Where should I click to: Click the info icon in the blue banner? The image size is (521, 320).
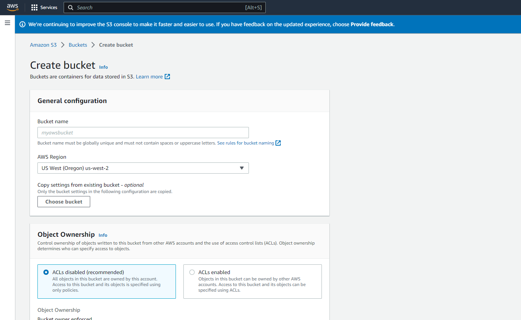click(22, 24)
